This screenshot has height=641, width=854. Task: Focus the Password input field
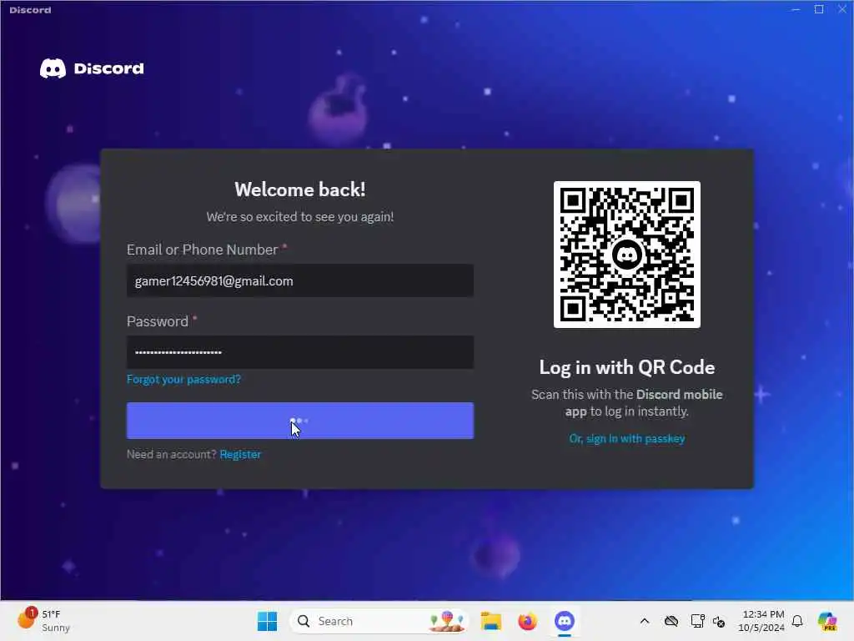pyautogui.click(x=300, y=352)
